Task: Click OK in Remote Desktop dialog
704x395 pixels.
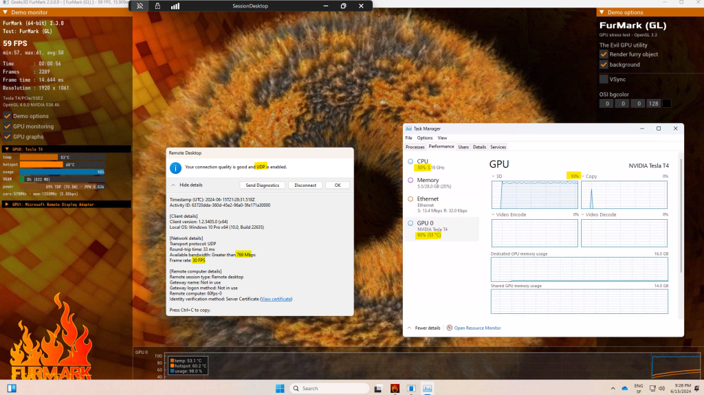Action: pyautogui.click(x=338, y=185)
